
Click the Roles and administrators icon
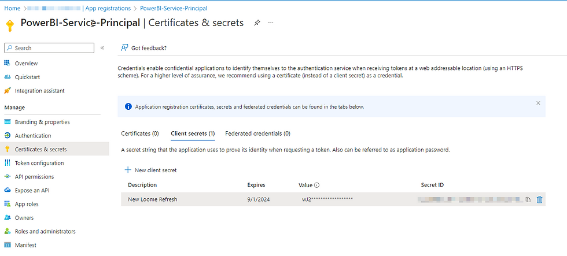click(7, 232)
